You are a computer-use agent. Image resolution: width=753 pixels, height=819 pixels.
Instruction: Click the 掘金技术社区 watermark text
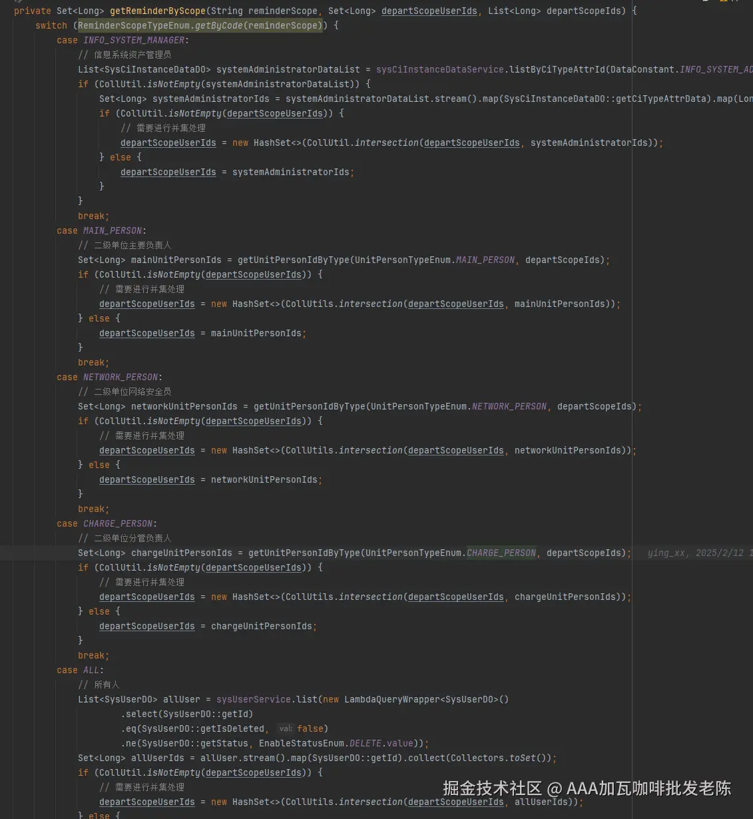492,788
